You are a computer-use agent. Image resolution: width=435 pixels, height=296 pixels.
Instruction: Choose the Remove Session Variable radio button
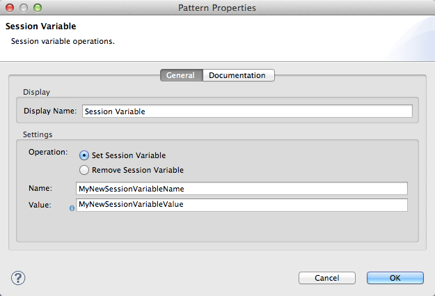[x=84, y=169]
